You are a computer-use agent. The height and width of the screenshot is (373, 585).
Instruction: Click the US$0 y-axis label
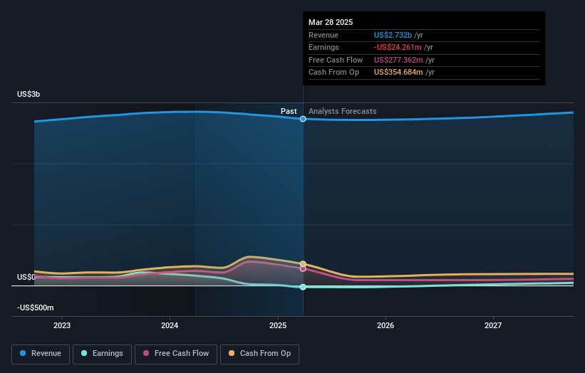pyautogui.click(x=26, y=277)
